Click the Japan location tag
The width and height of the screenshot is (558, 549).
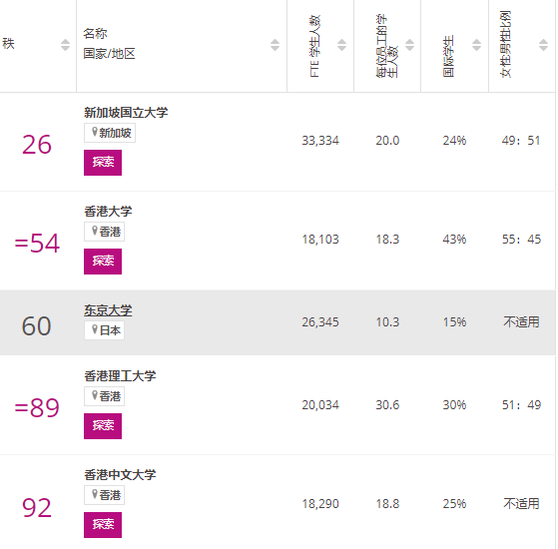(x=104, y=330)
